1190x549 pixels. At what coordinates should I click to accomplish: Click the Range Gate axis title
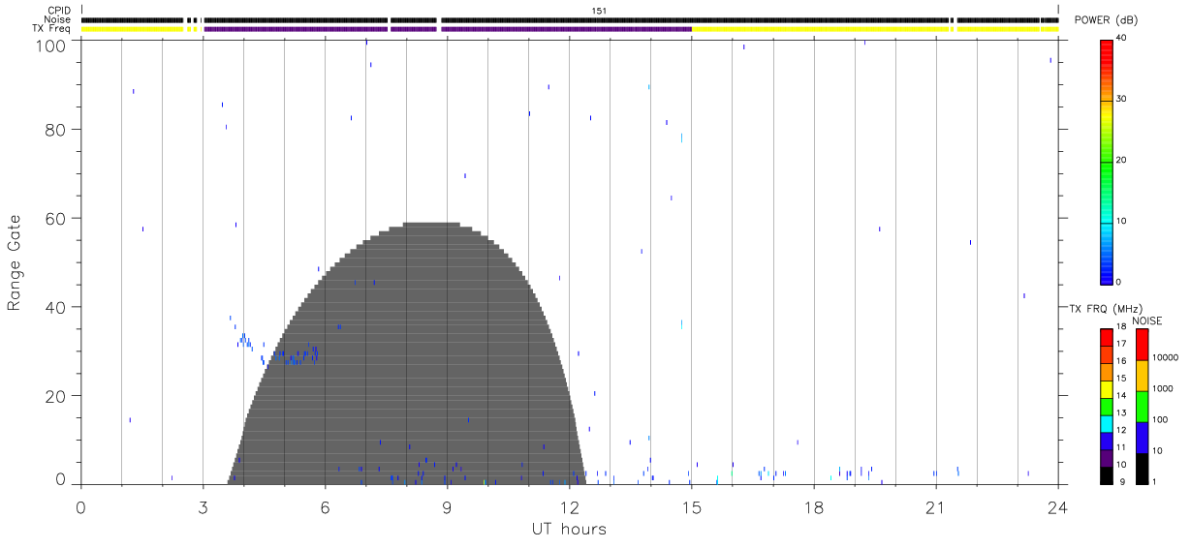pyautogui.click(x=15, y=263)
